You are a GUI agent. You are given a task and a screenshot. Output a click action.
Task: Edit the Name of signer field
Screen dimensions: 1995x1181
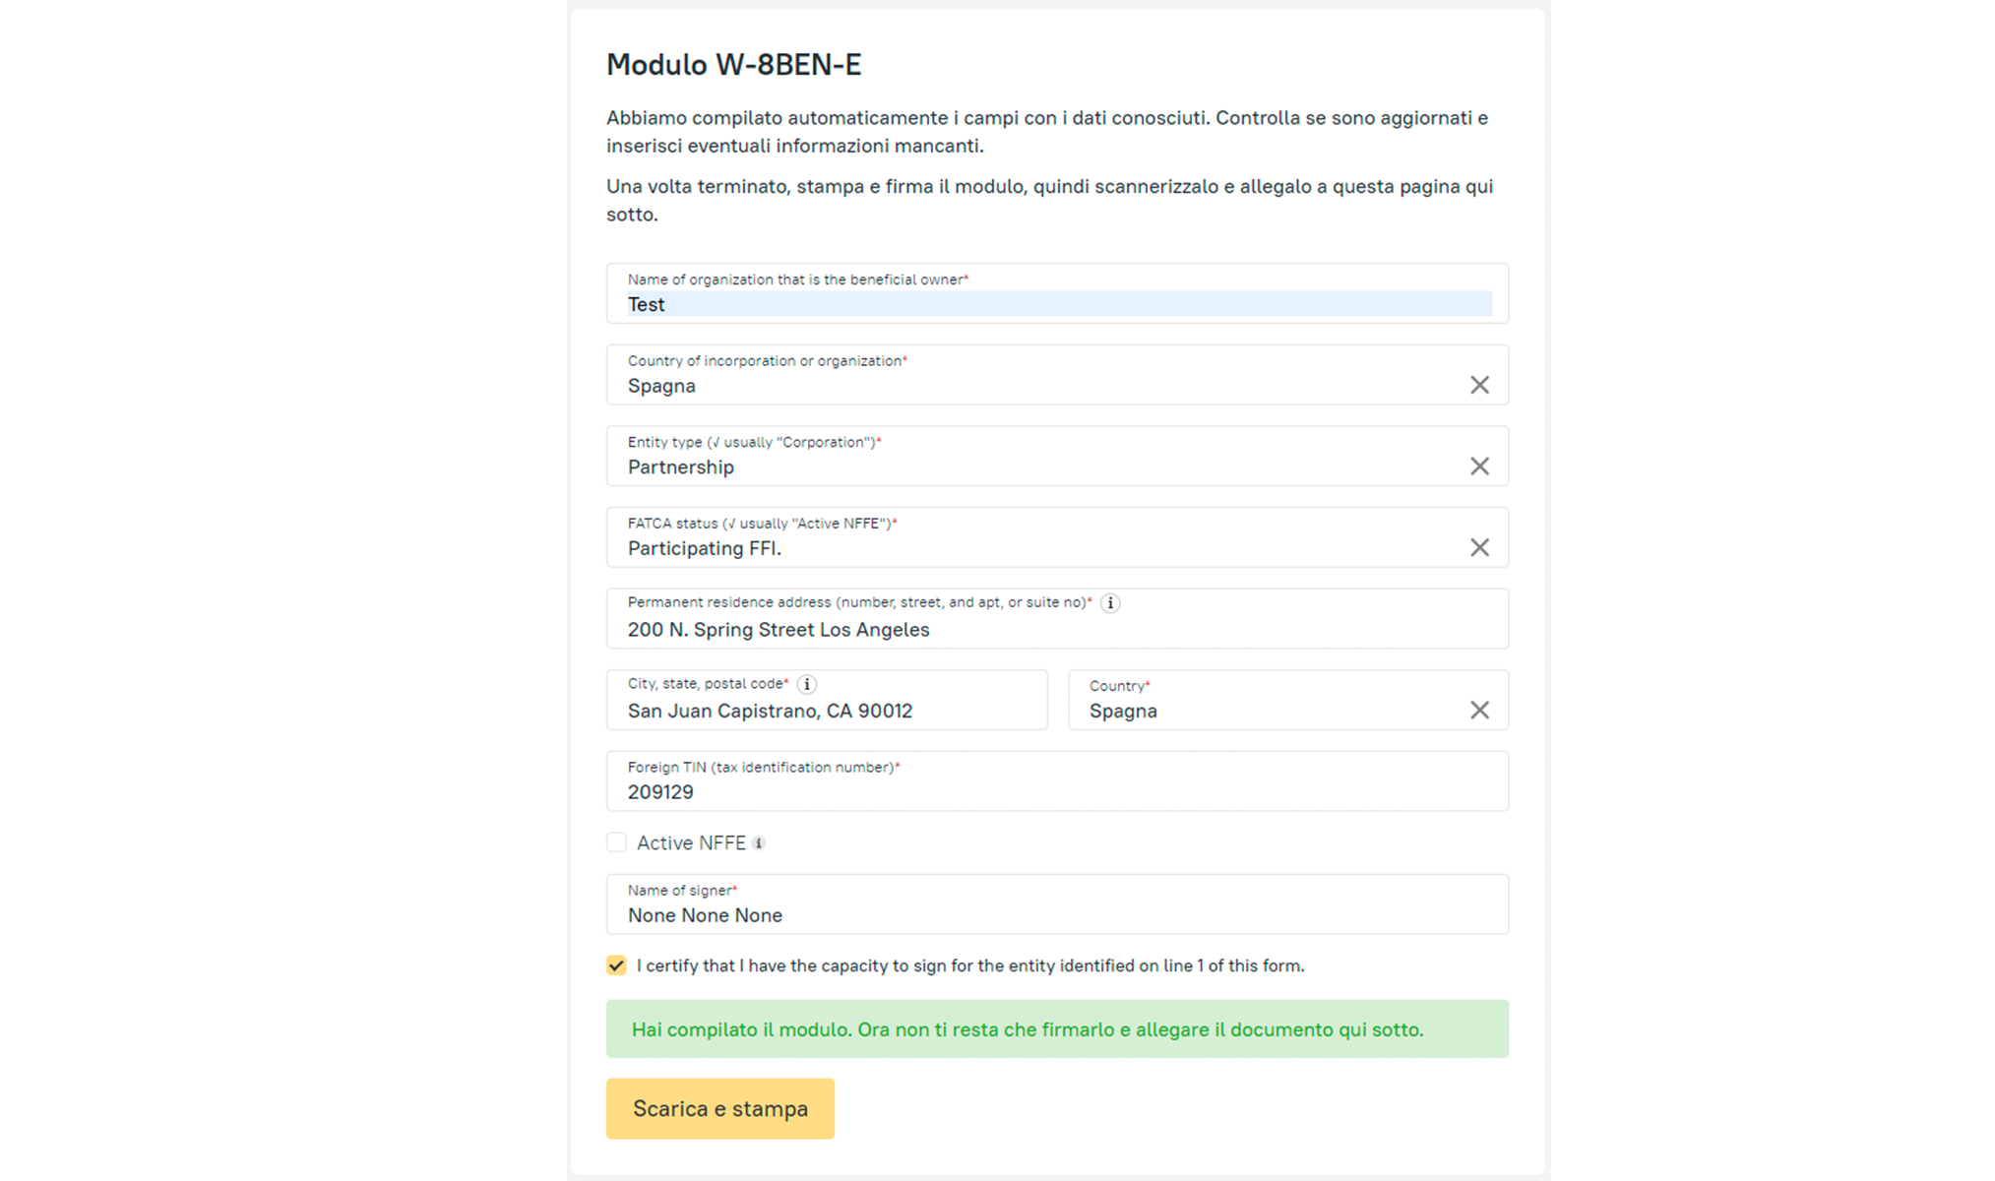(x=1057, y=915)
